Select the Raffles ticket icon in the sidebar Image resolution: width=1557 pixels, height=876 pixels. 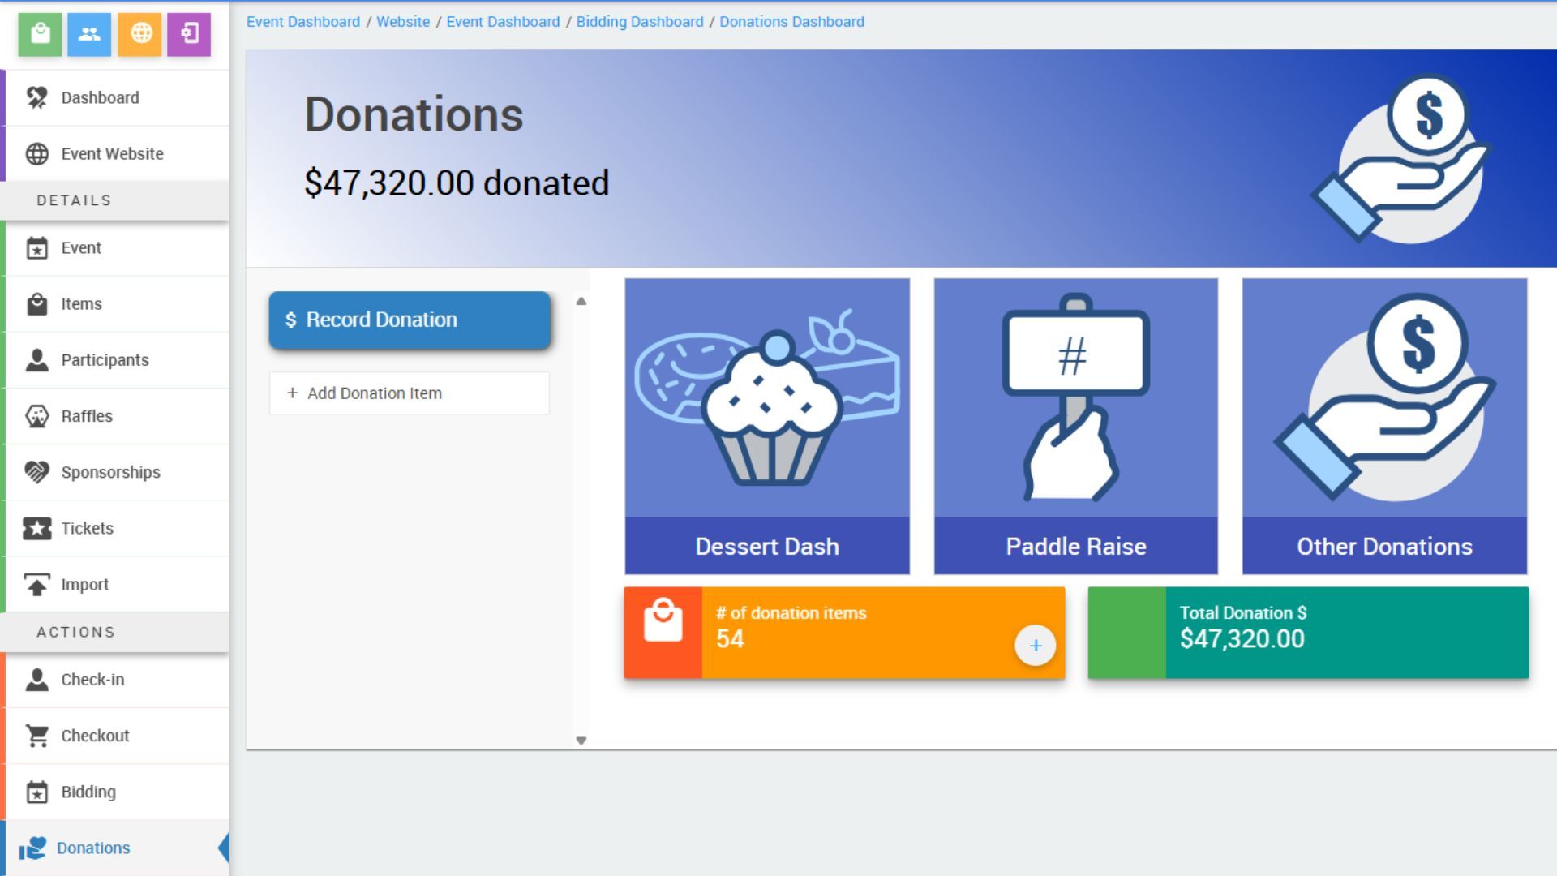(x=36, y=415)
